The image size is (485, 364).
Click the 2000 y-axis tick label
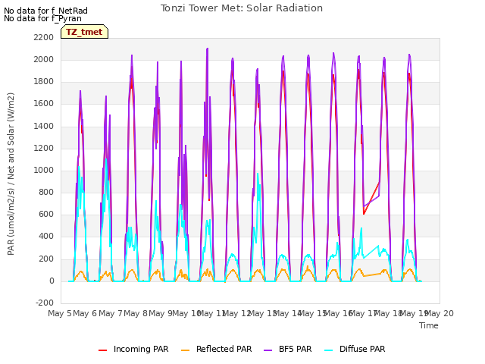[44, 59]
